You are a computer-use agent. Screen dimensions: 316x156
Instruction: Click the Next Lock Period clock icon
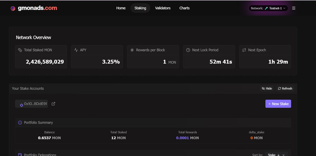click(x=188, y=50)
